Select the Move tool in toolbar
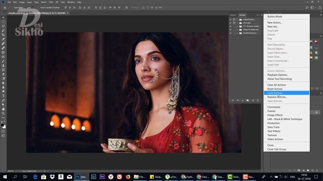This screenshot has height=181, width=323. pyautogui.click(x=3, y=18)
